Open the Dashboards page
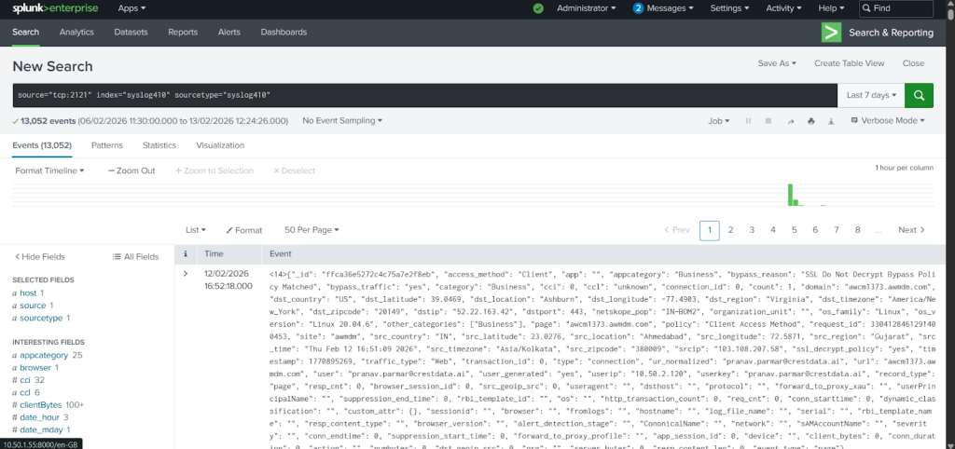Viewport: 955px width, 449px height. (x=284, y=33)
